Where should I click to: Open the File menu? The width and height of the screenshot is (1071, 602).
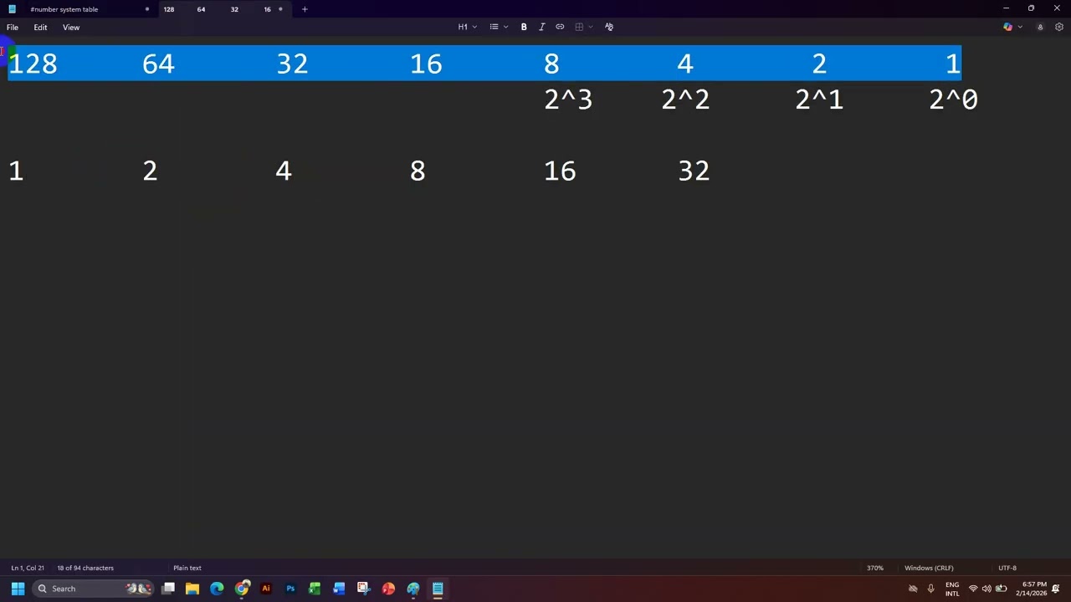13,28
